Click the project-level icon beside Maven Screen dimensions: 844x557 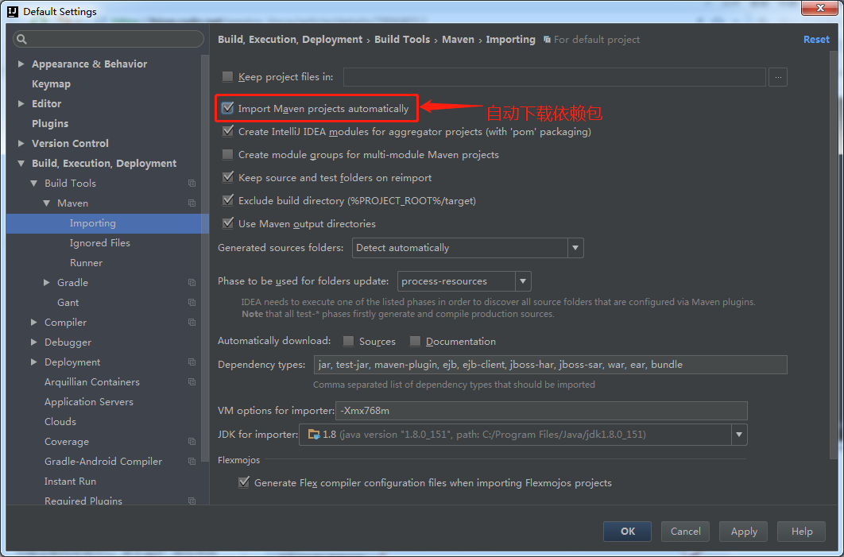[x=192, y=203]
